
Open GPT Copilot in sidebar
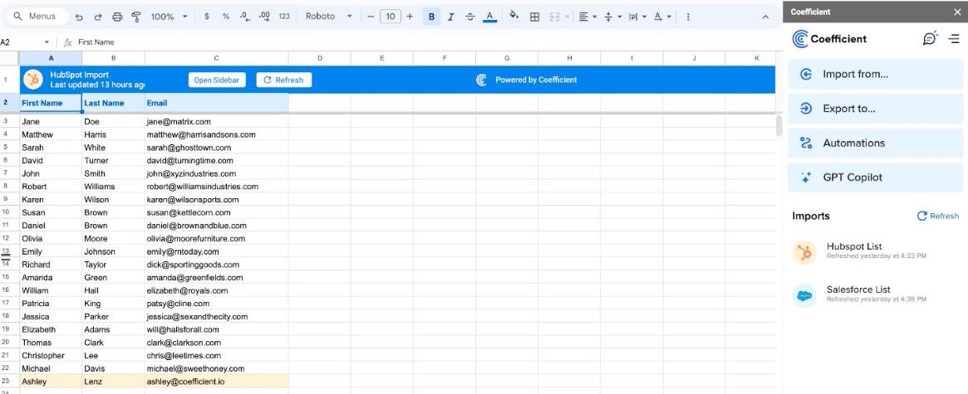click(876, 178)
